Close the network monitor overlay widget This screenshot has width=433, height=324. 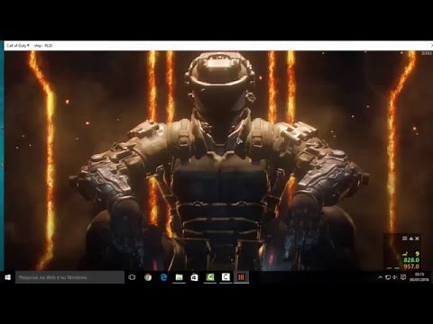(x=417, y=238)
